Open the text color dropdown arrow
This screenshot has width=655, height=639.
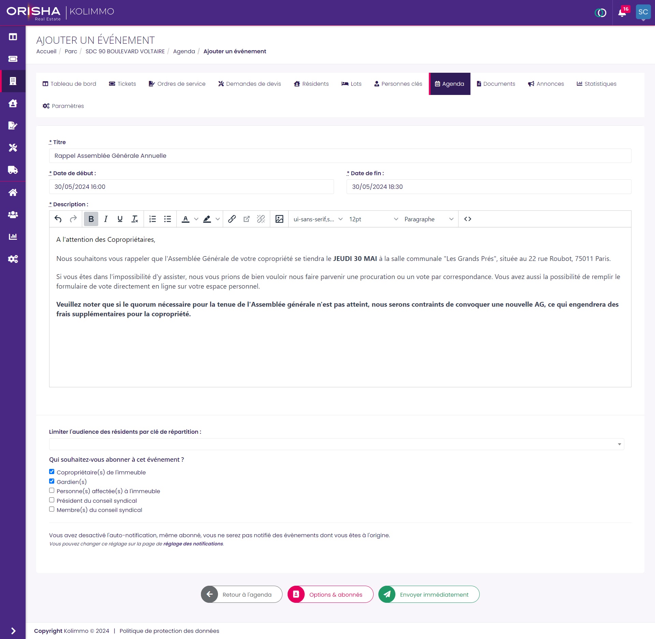(x=196, y=219)
